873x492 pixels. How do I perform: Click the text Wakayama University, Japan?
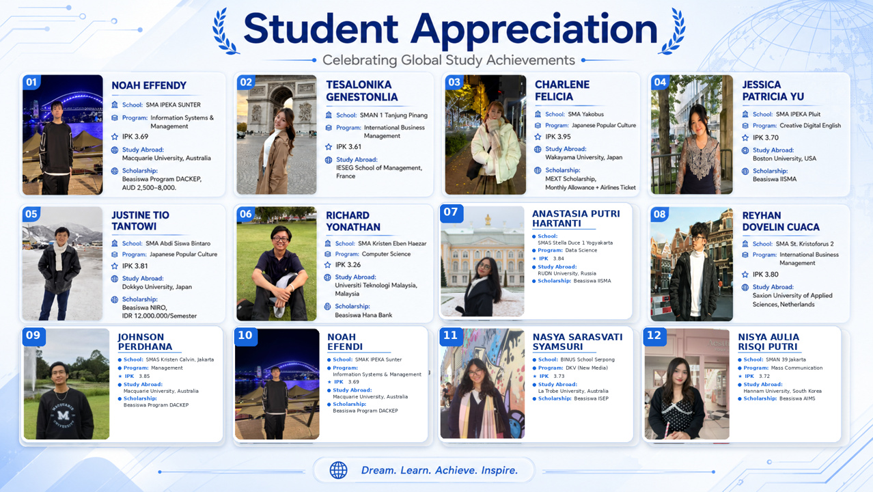583,157
